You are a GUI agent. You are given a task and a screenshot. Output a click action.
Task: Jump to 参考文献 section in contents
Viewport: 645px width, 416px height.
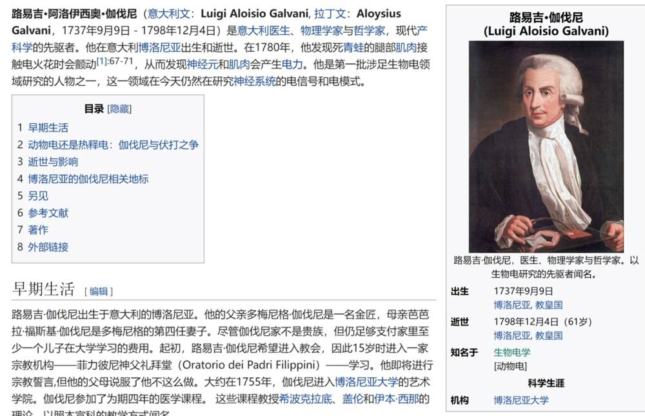click(48, 213)
